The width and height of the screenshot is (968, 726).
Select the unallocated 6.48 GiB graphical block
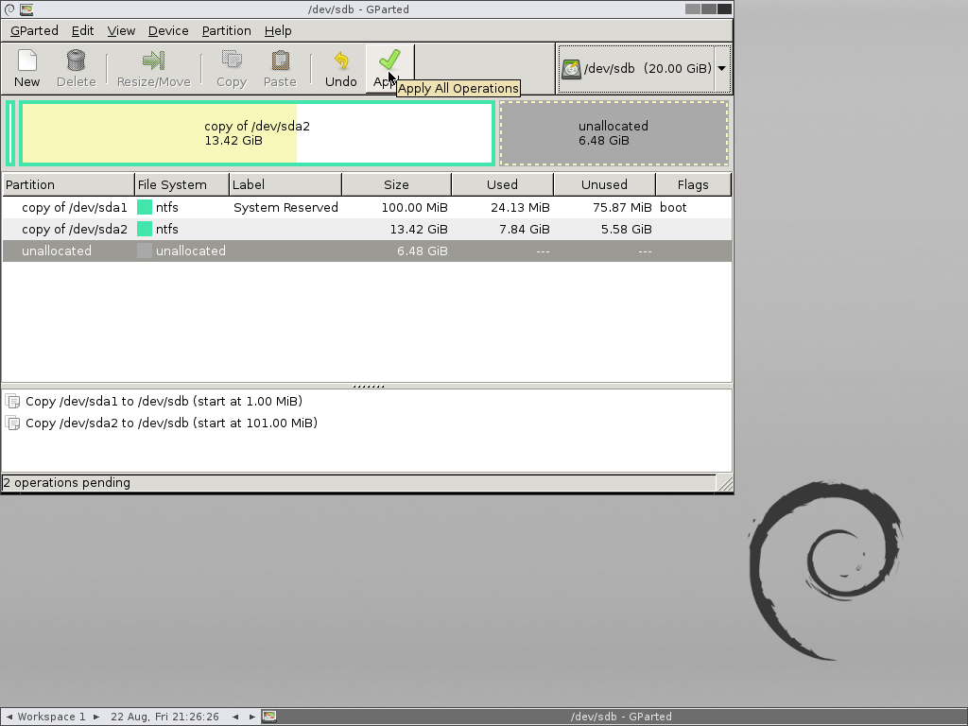(x=614, y=133)
